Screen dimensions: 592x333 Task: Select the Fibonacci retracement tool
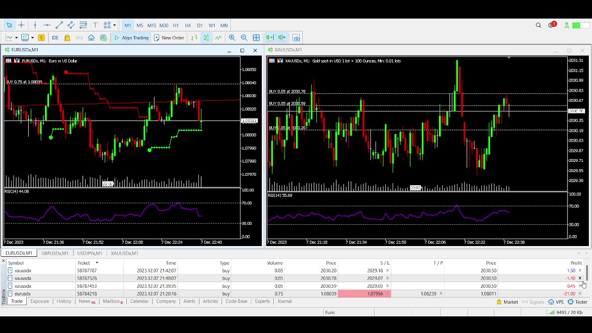[83, 25]
